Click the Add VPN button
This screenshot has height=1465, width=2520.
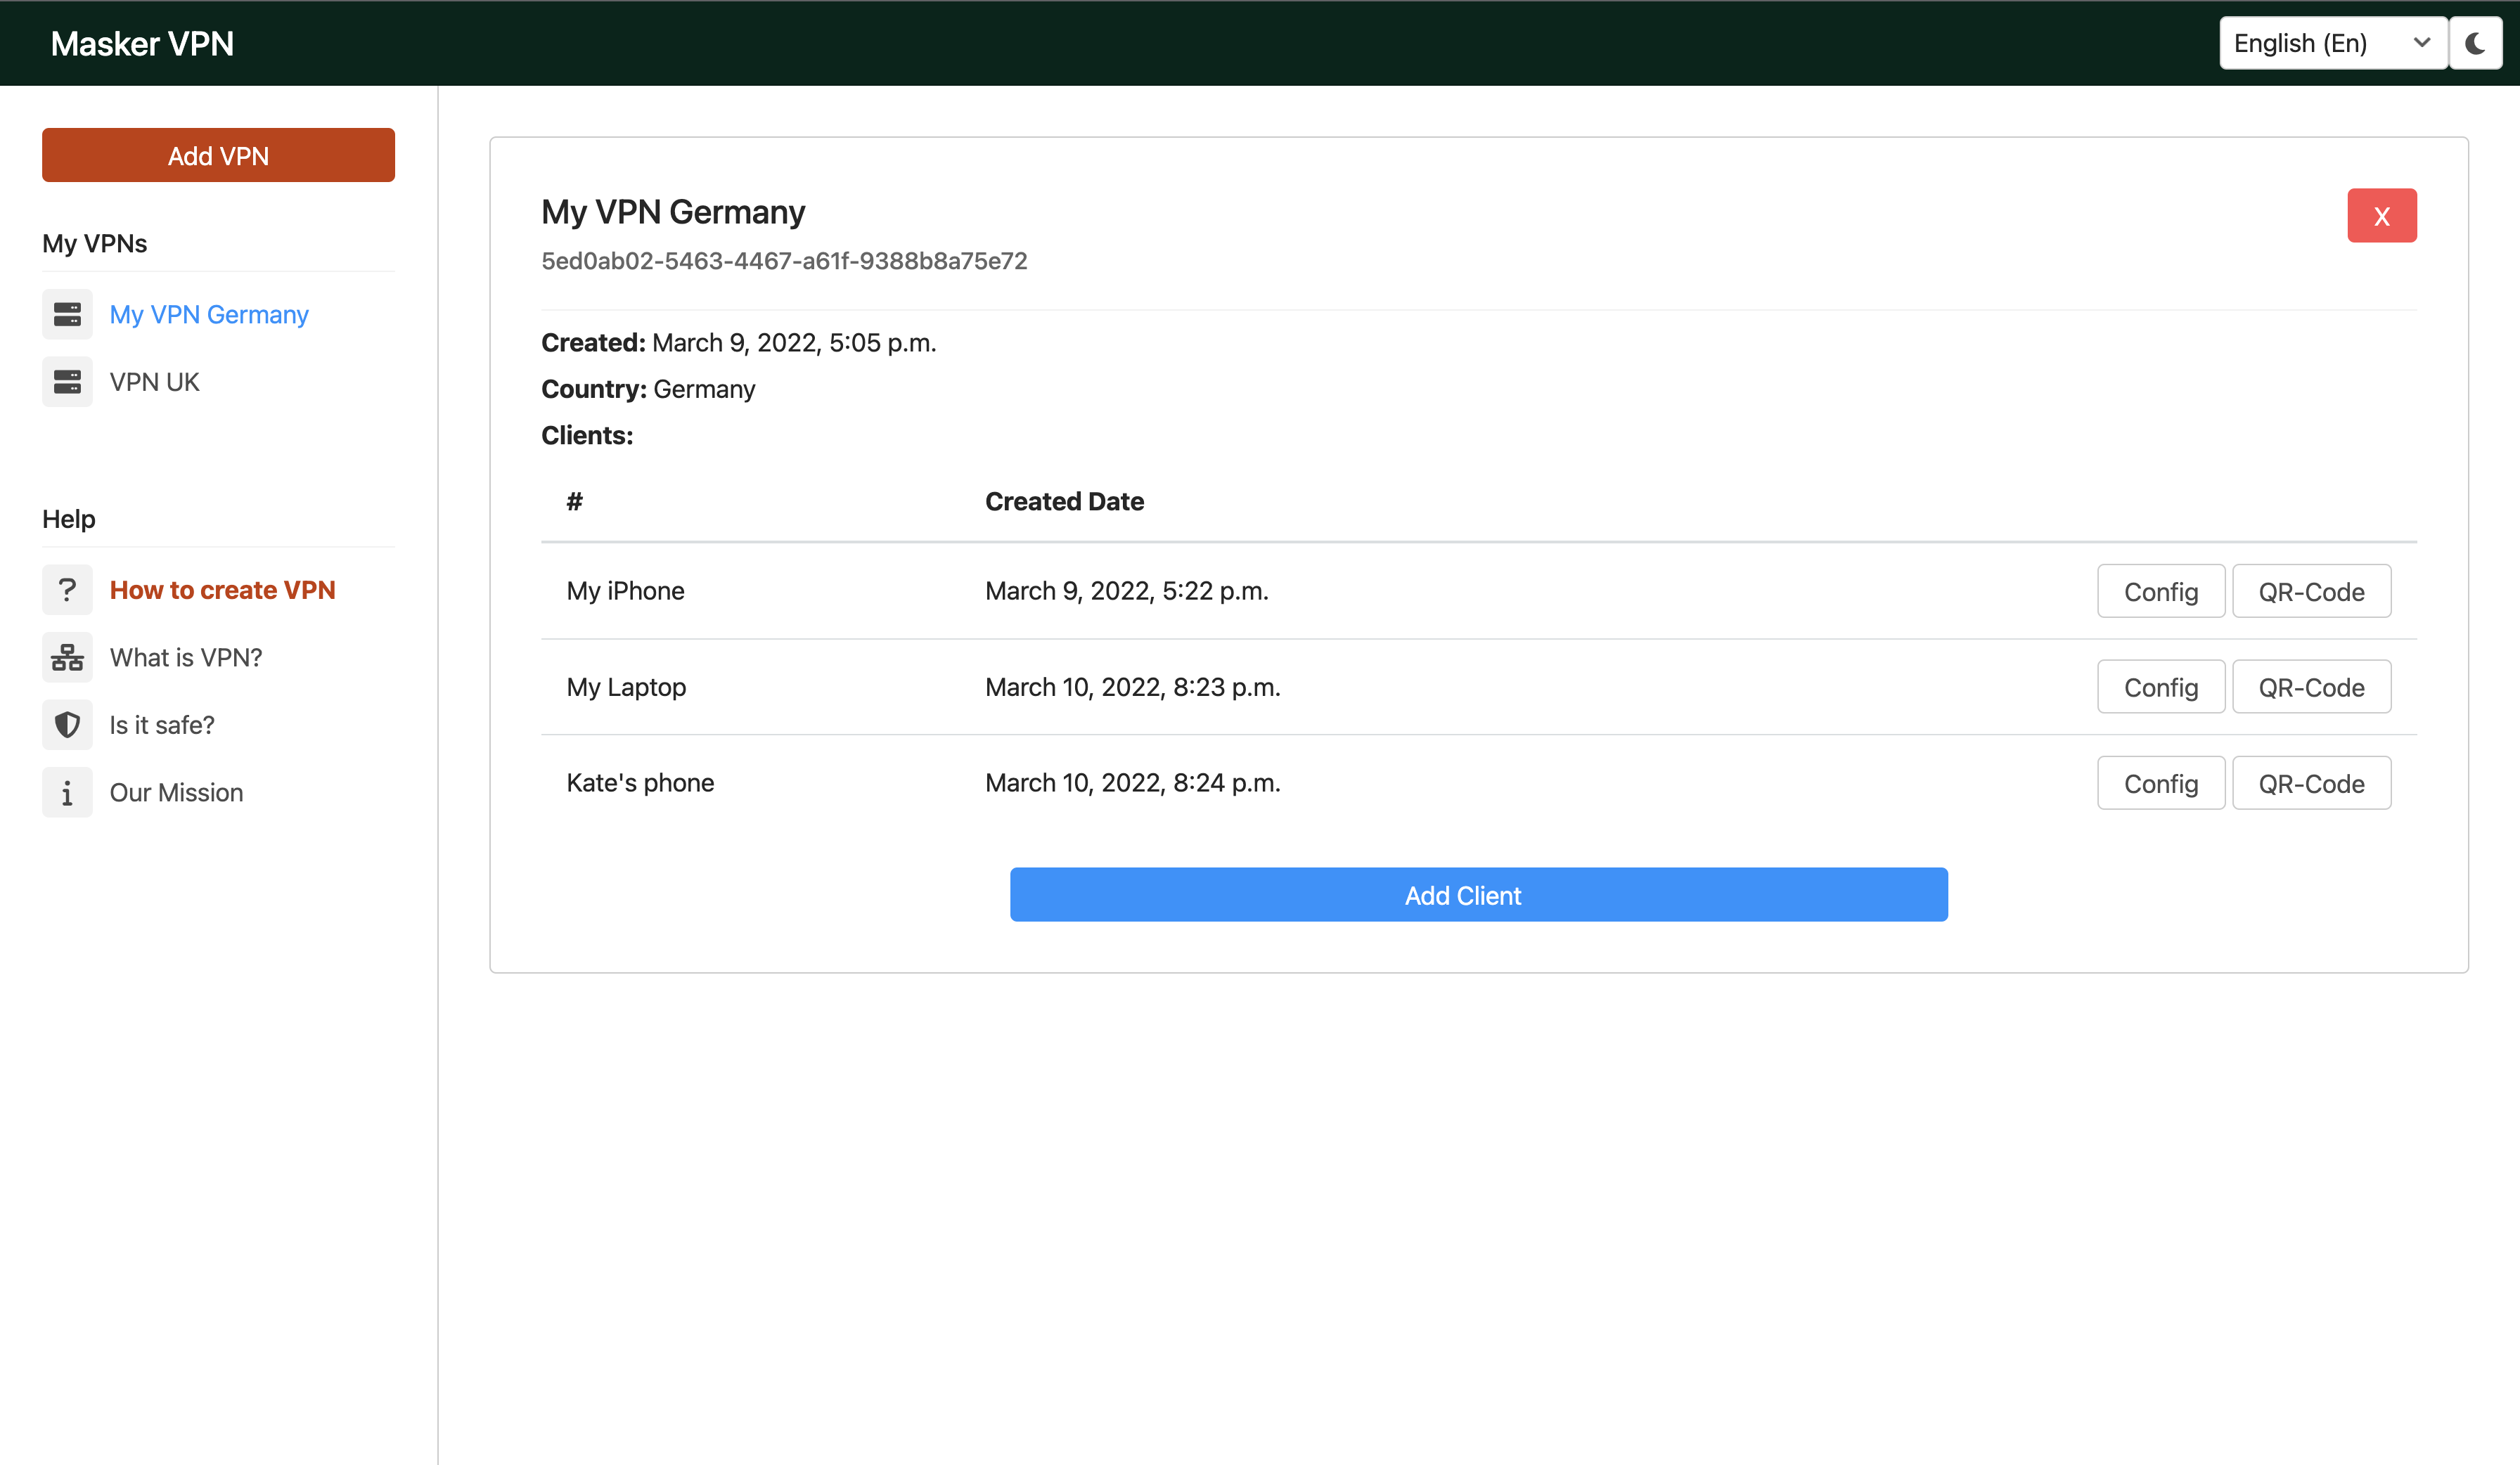point(218,155)
